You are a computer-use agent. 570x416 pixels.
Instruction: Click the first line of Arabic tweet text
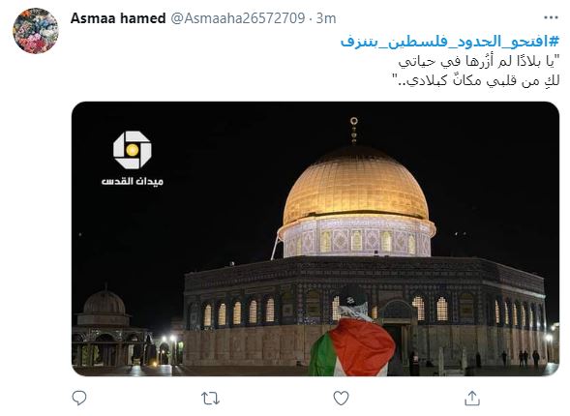tap(479, 61)
